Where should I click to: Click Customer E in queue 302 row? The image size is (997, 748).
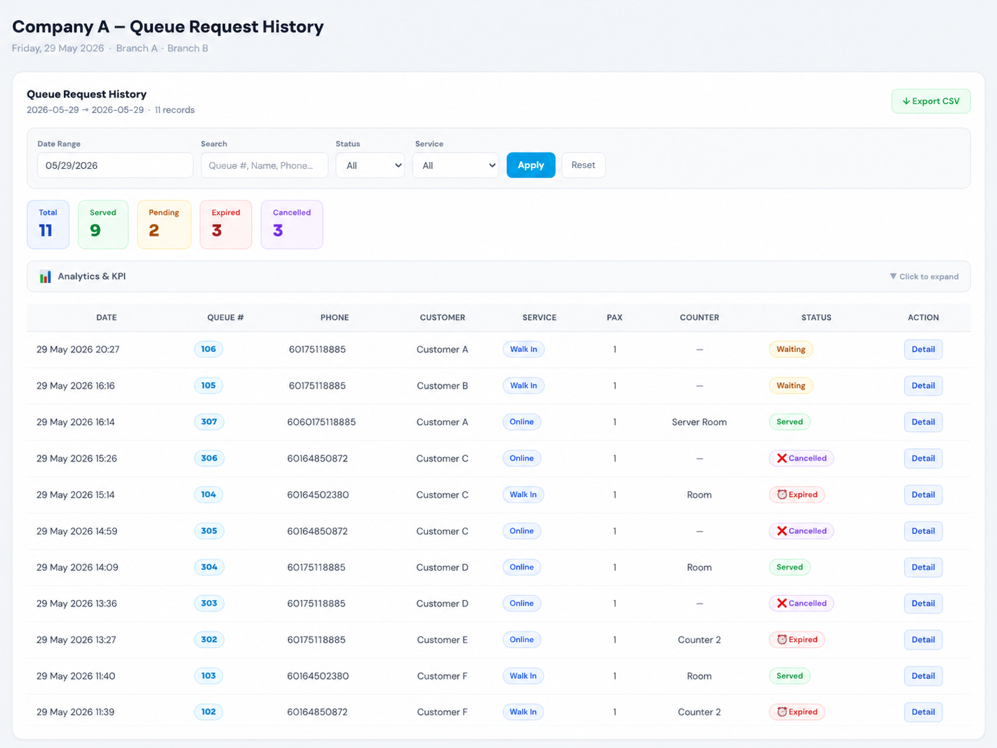click(x=442, y=640)
